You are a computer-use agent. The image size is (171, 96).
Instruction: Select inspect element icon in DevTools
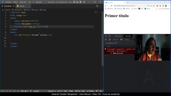[106, 36]
